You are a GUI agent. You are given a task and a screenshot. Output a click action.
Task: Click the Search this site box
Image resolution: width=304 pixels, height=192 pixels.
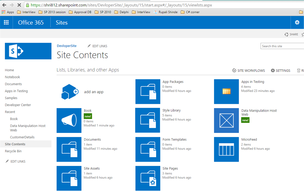[x=282, y=46]
